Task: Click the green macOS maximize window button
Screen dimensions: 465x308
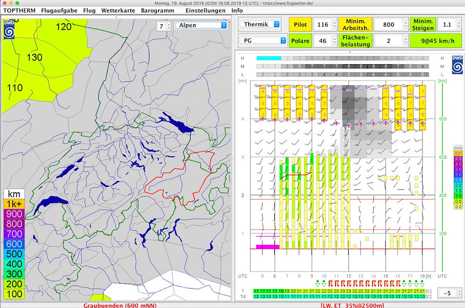Action: [x=17, y=3]
